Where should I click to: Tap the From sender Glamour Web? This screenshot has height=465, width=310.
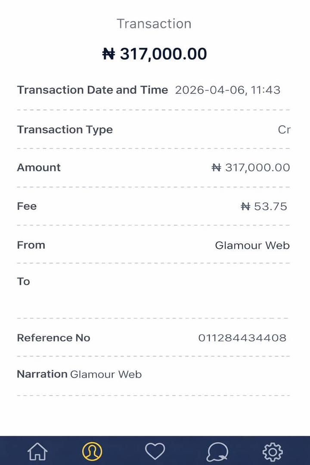tap(252, 245)
